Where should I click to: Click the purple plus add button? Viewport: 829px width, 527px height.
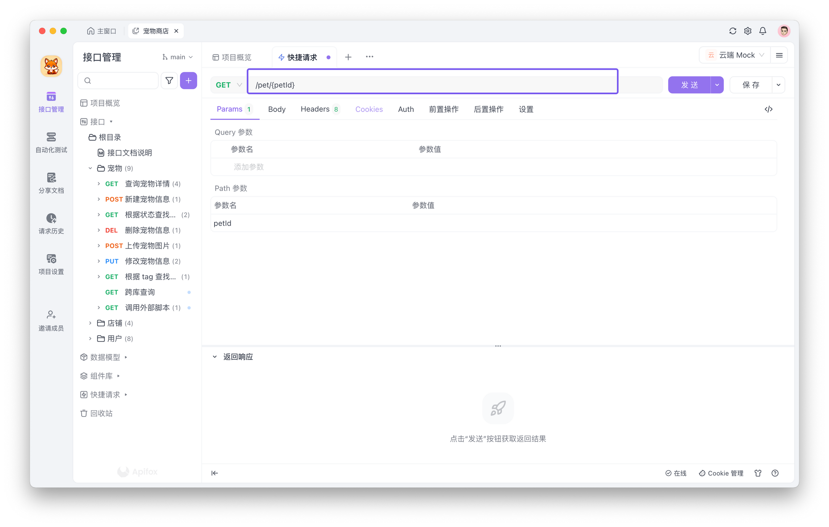coord(188,80)
